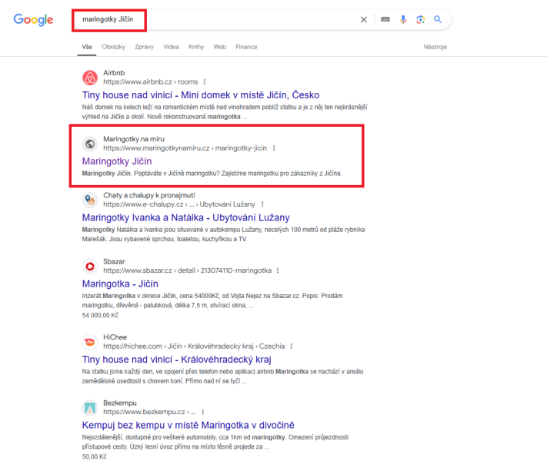Click the Maringotky na míru site name
The image size is (547, 461).
point(134,139)
